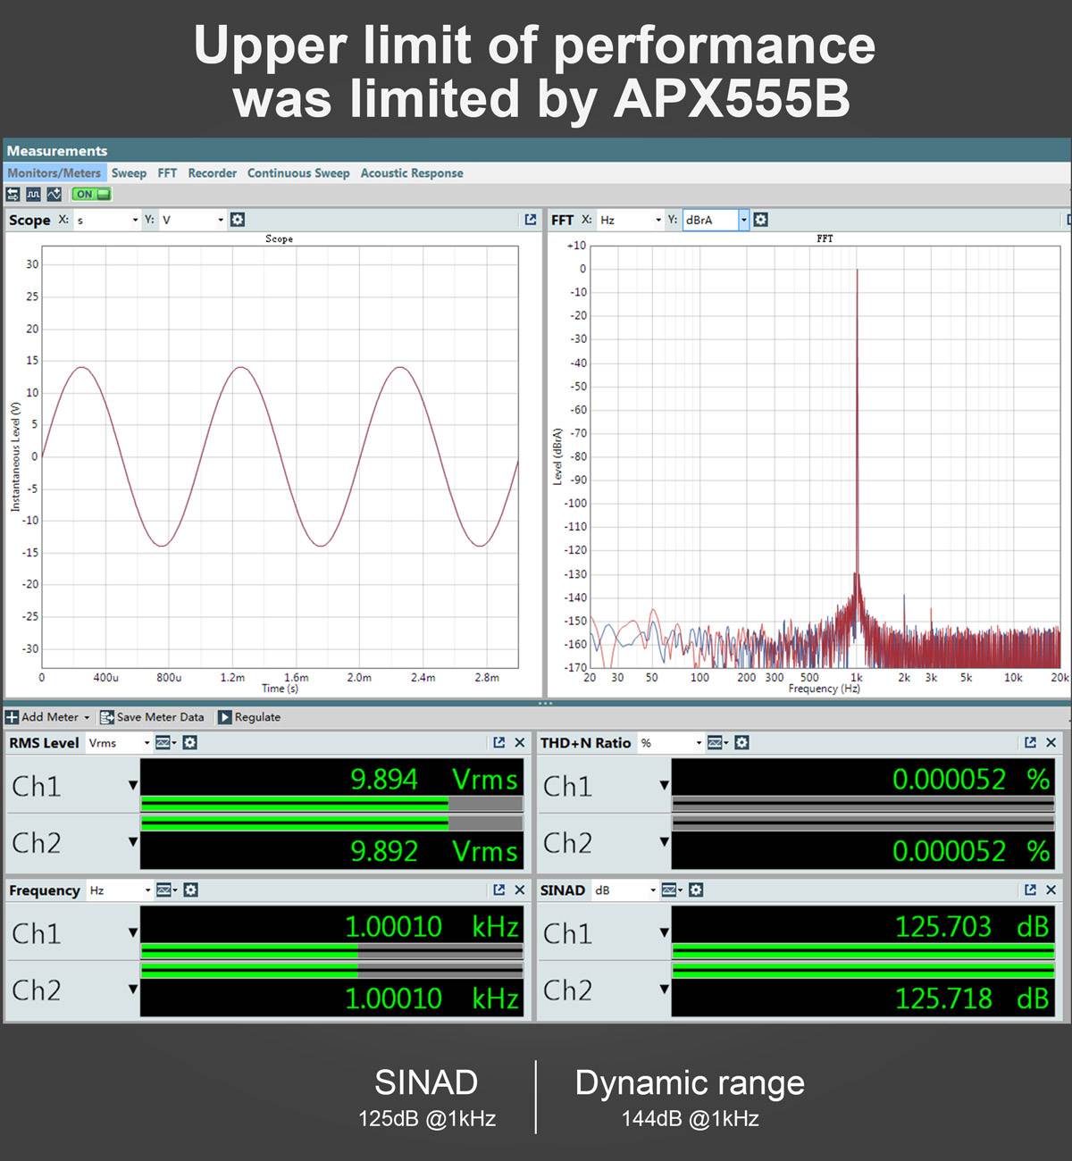
Task: Switch to the Sweep tab
Action: pos(129,173)
